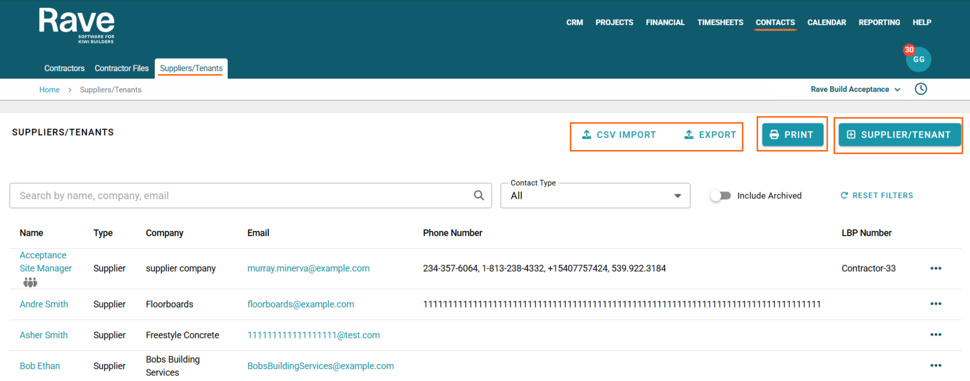970x381 pixels.
Task: Add a new Supplier/Tenant
Action: [900, 135]
